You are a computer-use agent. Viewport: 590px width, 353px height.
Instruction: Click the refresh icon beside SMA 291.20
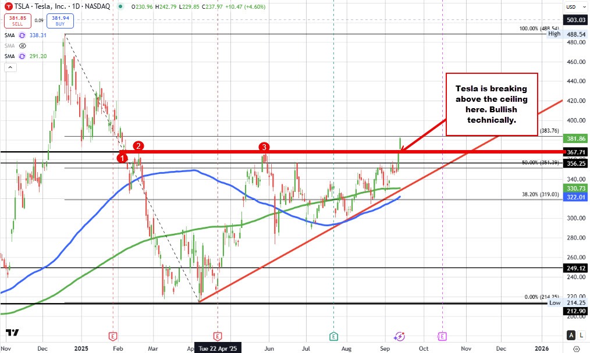coord(22,56)
